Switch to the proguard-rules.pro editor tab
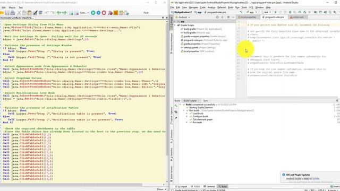Viewport: 340px width, 191px height. [274, 17]
